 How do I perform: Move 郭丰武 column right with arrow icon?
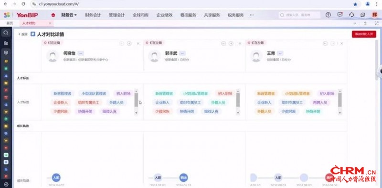pos(231,43)
